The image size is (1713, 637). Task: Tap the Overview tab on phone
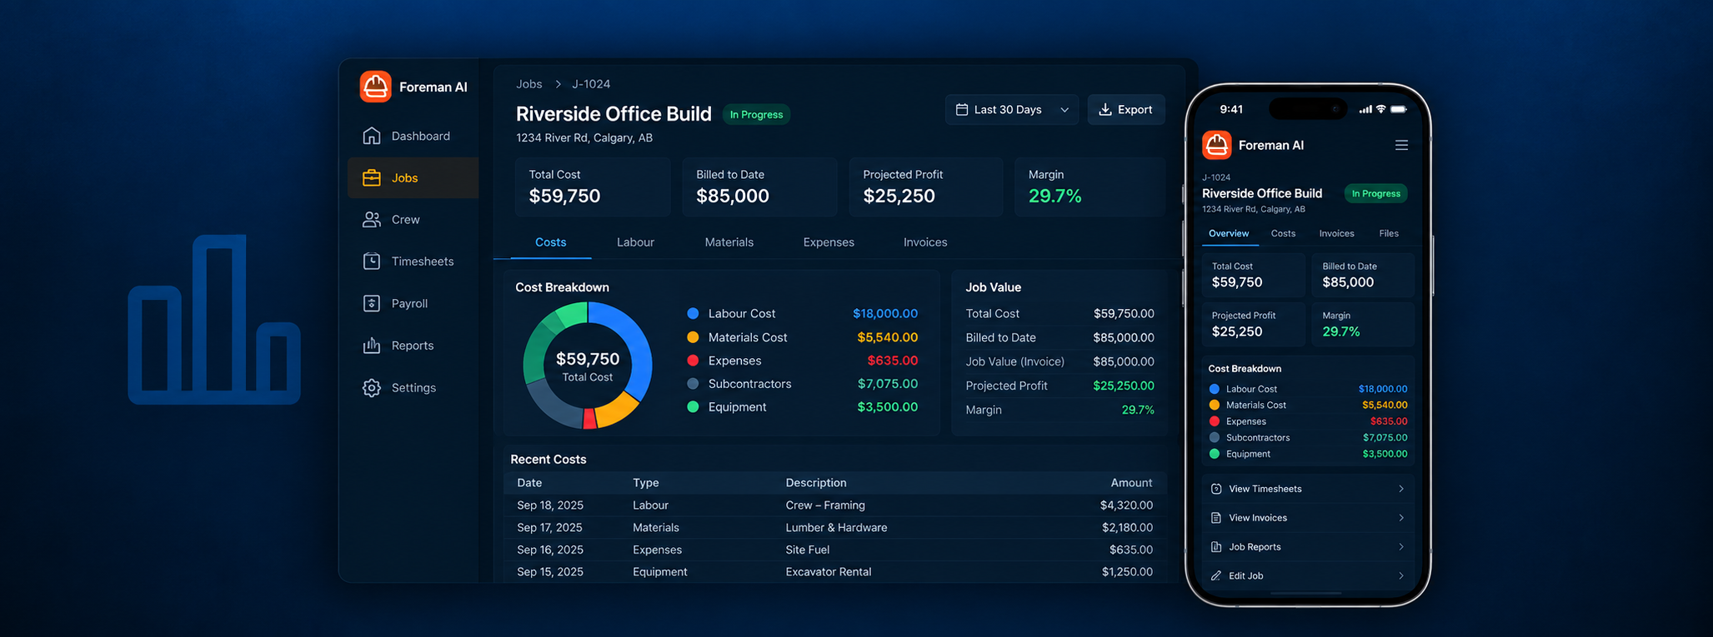1229,233
